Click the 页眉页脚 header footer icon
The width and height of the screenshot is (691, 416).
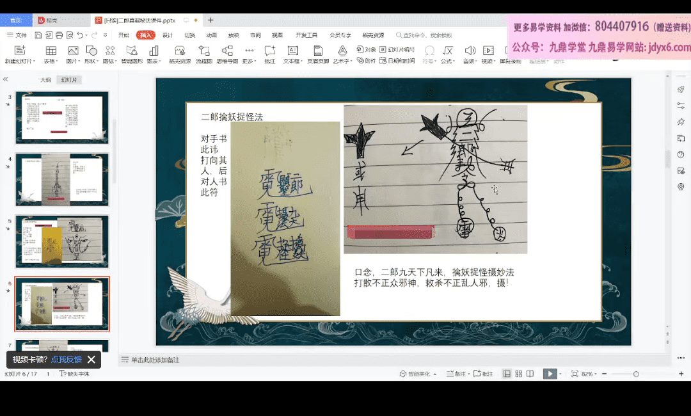click(318, 51)
